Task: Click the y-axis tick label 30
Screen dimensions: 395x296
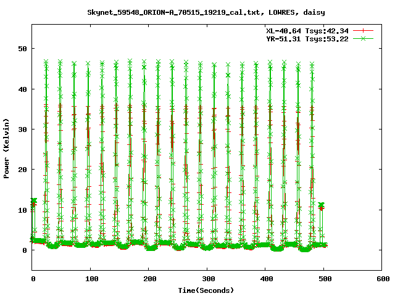Action: point(22,129)
